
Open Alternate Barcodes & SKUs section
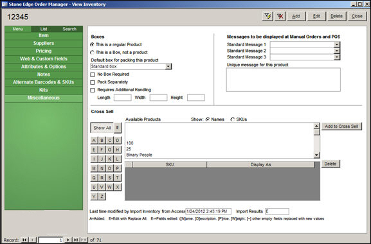tap(44, 82)
